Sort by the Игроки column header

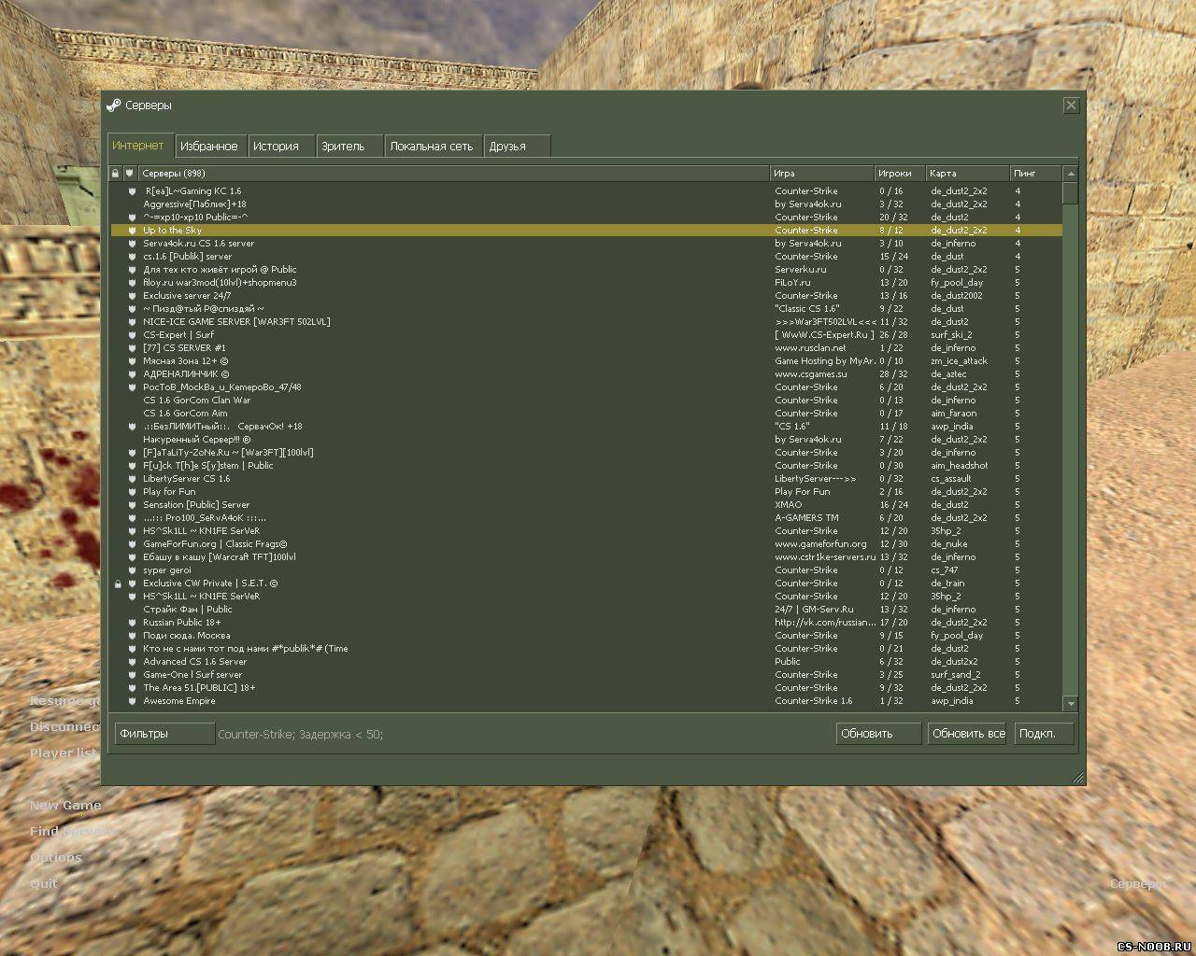click(900, 174)
